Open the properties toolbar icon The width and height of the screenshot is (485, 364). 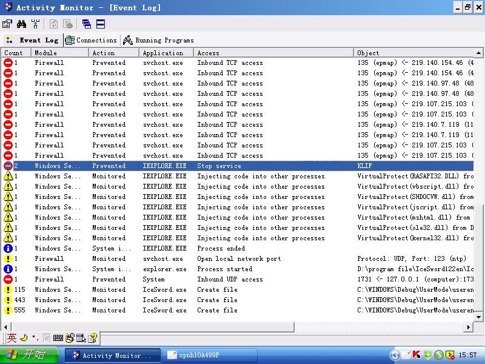7,24
